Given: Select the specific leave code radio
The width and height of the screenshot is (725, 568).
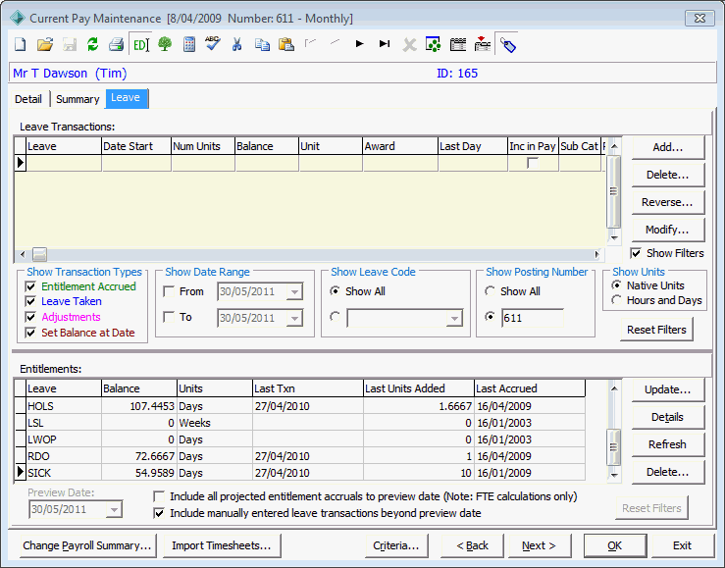Looking at the screenshot, I should [x=335, y=317].
